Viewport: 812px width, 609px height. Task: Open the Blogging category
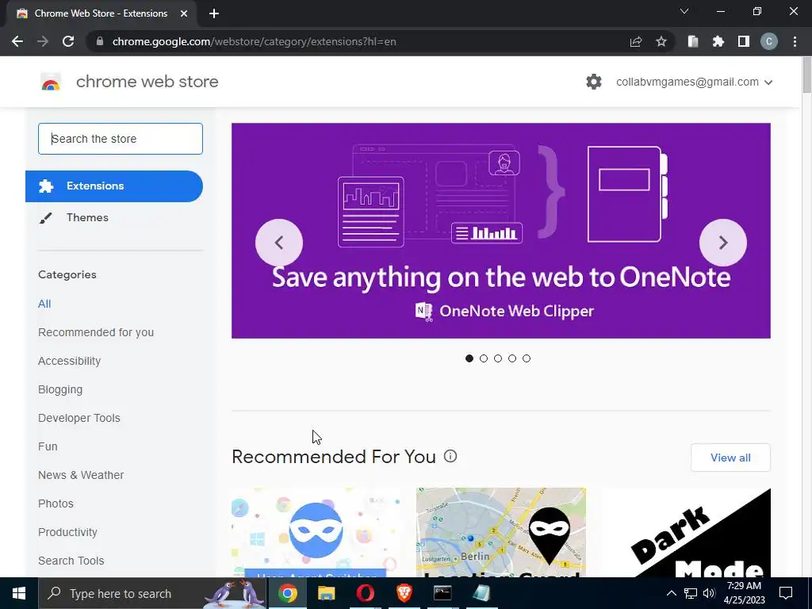click(x=60, y=389)
